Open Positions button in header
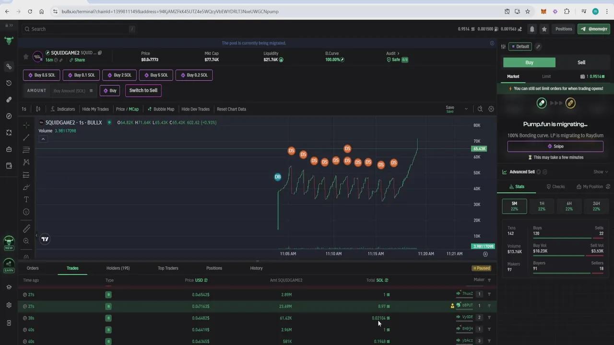Screen dimensions: 614x345 pos(564,29)
